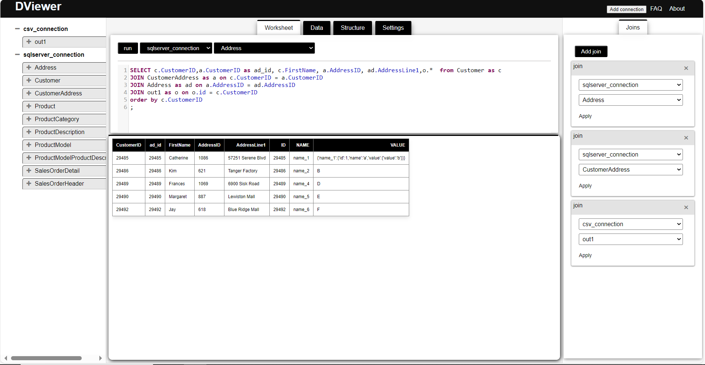Click the FirstName column header
Image resolution: width=705 pixels, height=365 pixels.
coord(180,145)
